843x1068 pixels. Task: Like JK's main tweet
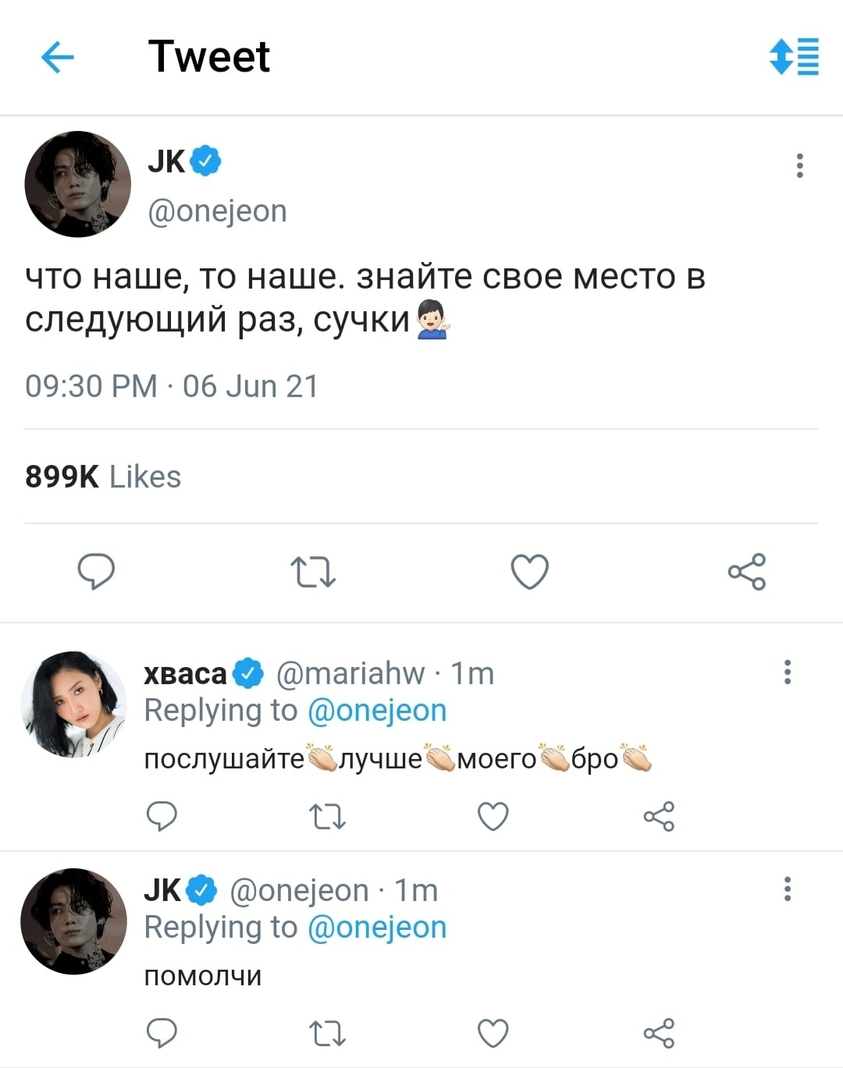(530, 571)
